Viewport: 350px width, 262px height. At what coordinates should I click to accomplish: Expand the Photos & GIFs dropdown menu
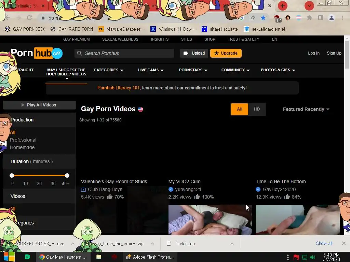point(278,70)
